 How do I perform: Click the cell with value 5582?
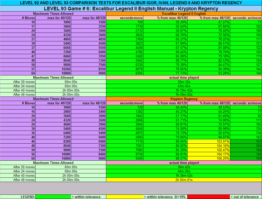coord(125,56)
